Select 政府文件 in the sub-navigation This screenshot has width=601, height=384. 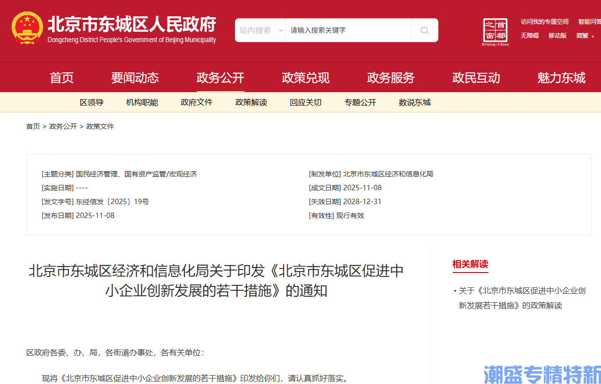coord(197,102)
